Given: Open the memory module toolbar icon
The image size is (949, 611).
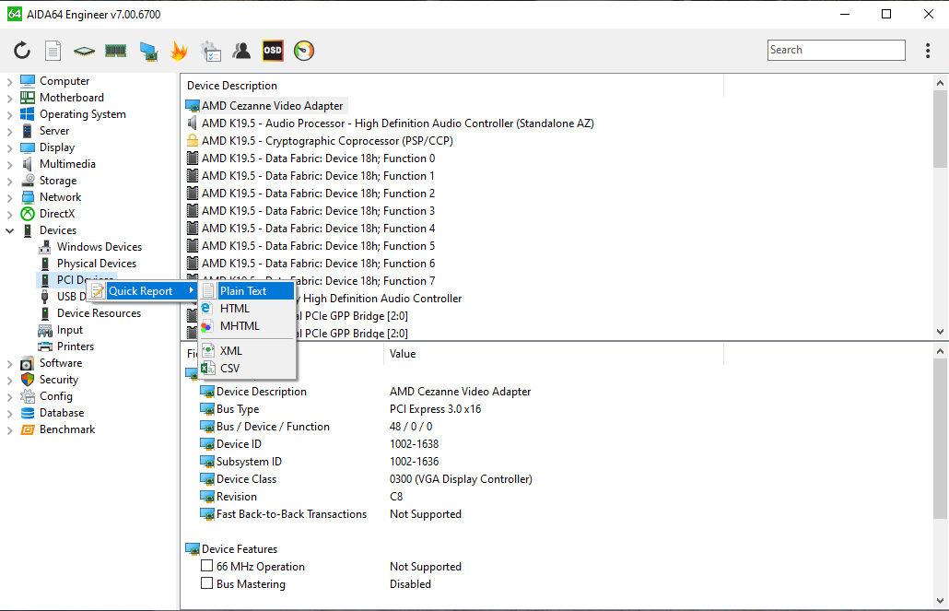Looking at the screenshot, I should pyautogui.click(x=115, y=51).
